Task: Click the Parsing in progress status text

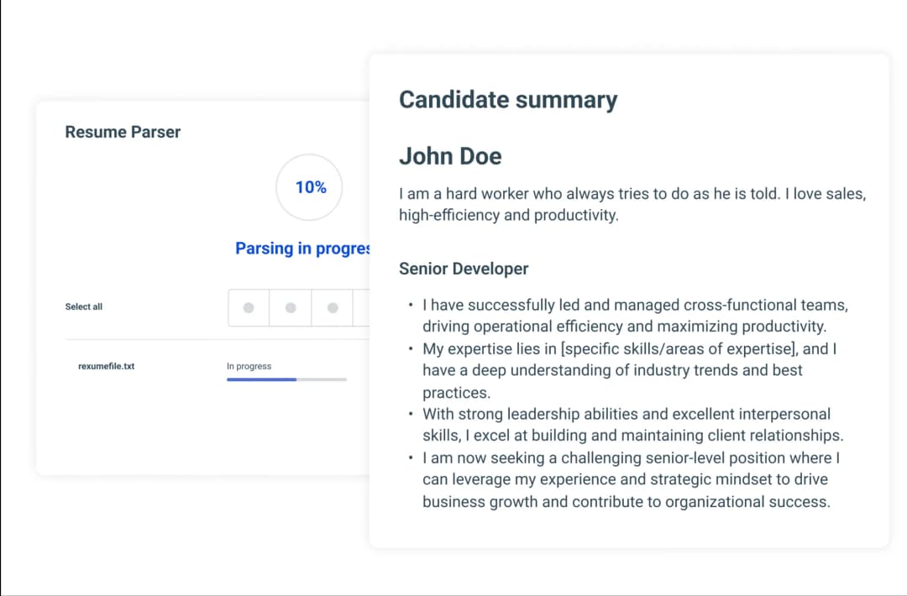Action: (x=302, y=248)
